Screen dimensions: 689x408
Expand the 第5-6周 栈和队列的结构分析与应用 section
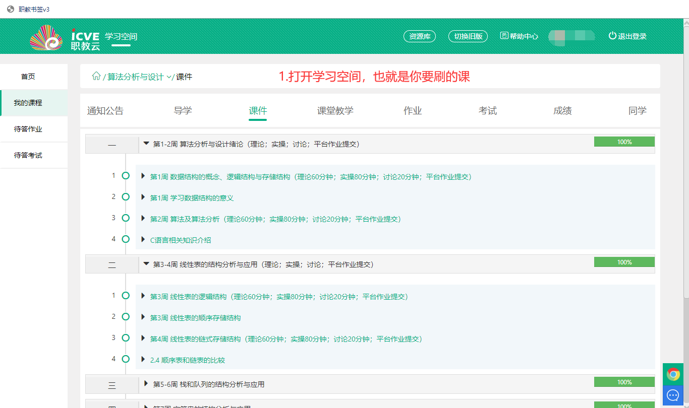[x=146, y=384]
